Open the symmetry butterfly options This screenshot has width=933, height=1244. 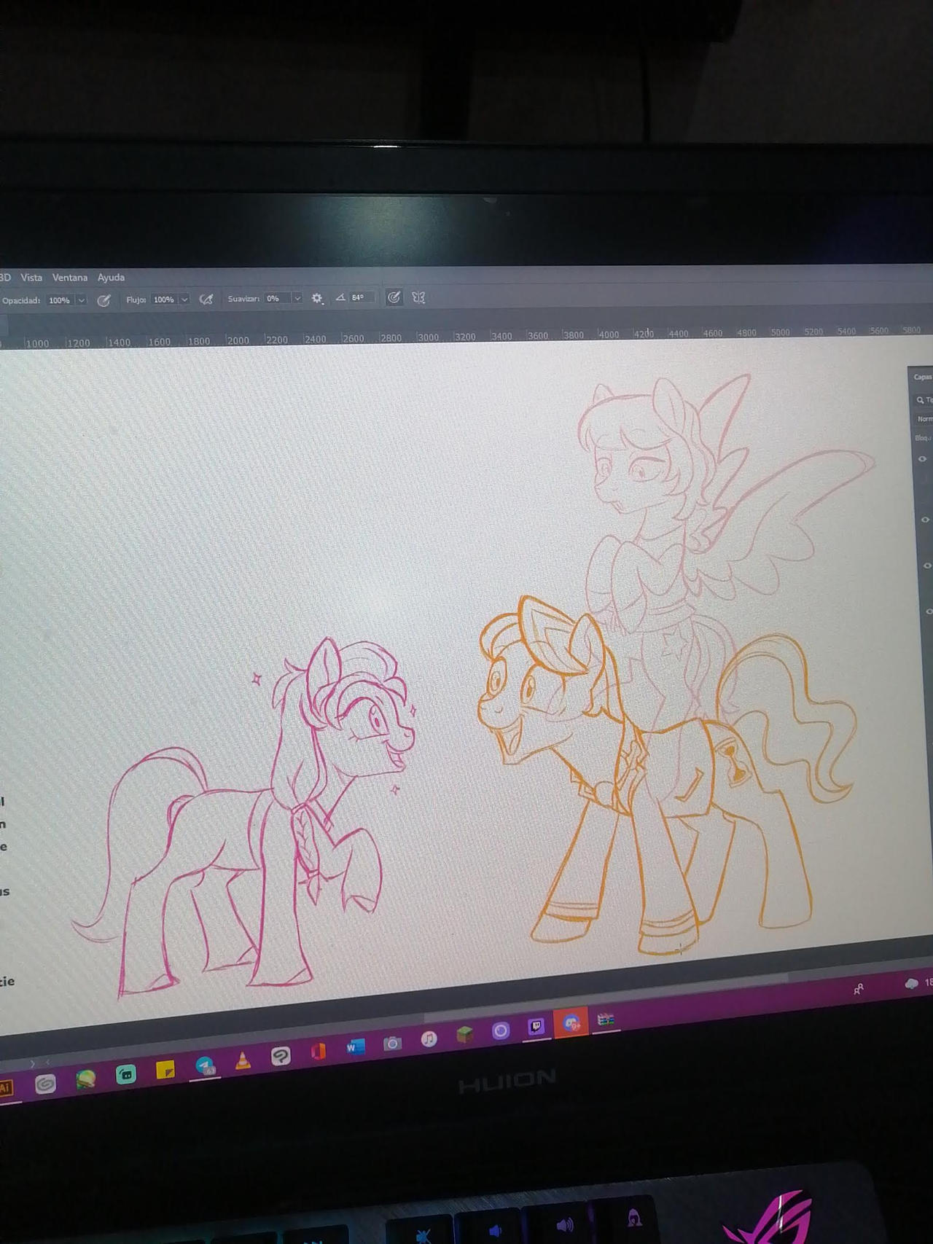pyautogui.click(x=418, y=297)
